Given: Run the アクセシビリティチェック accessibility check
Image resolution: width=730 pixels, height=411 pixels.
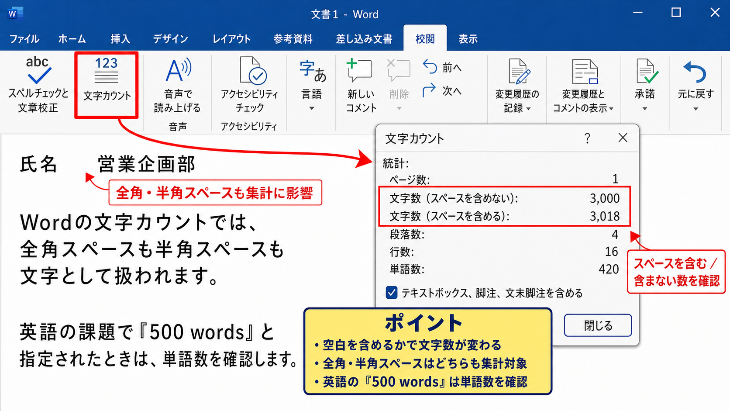Looking at the screenshot, I should [249, 85].
